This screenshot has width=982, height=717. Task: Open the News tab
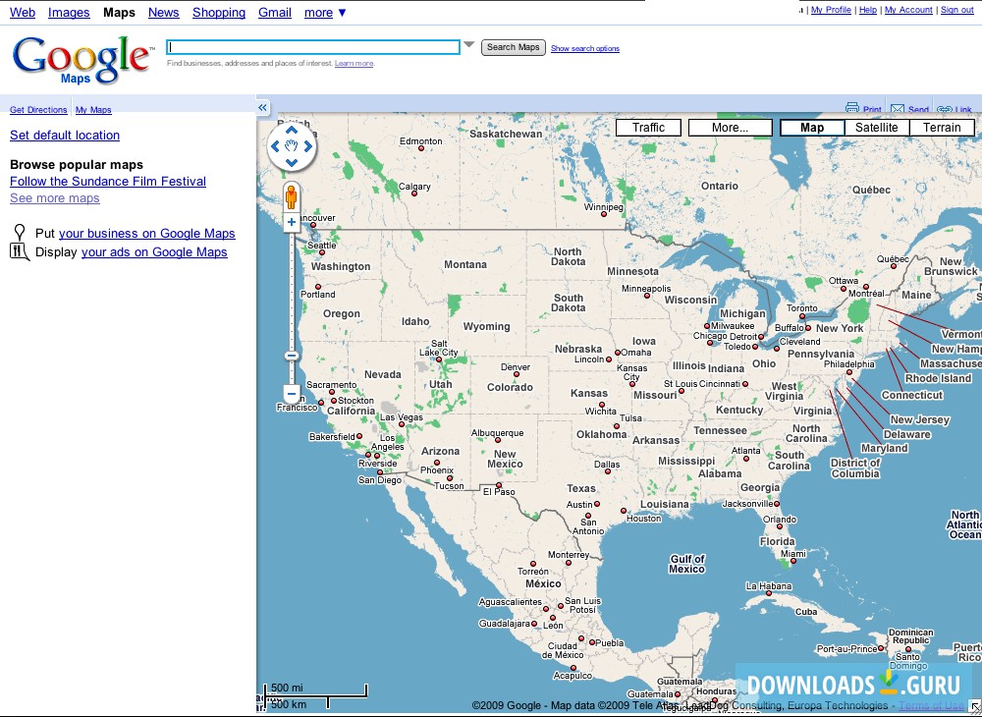tap(163, 13)
